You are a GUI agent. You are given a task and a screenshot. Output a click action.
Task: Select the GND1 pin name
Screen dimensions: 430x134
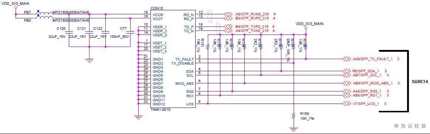(158, 59)
